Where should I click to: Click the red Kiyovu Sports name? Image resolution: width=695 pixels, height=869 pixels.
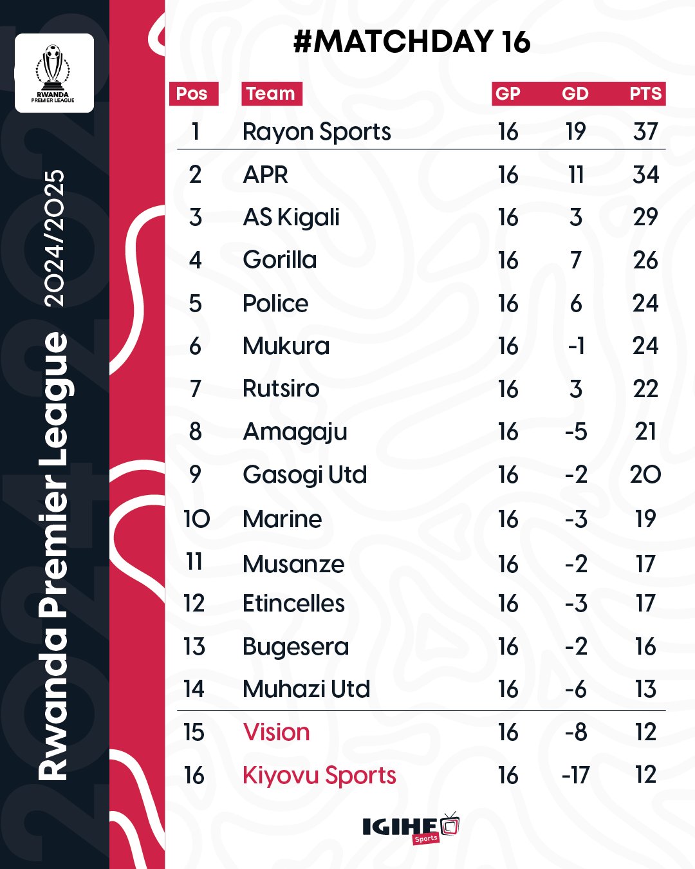click(319, 776)
